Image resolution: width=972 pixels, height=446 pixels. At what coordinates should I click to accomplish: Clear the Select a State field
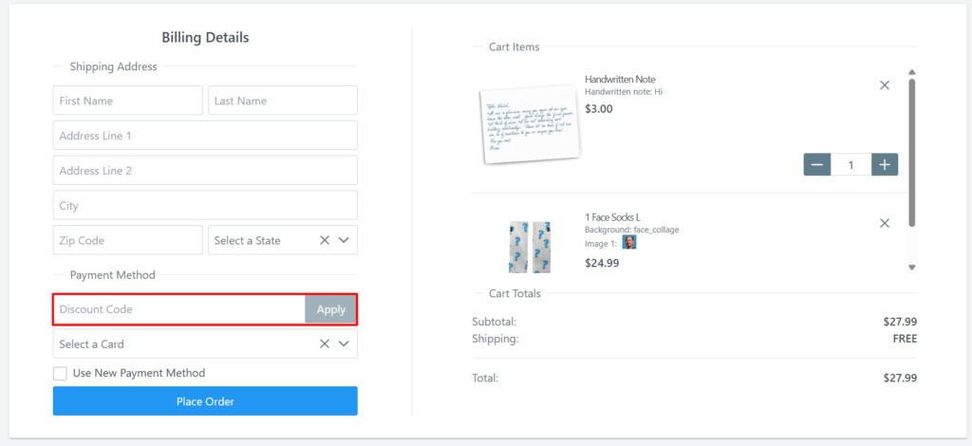coord(325,240)
